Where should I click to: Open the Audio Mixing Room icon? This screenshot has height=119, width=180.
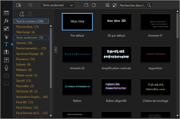pyautogui.click(x=6, y=60)
